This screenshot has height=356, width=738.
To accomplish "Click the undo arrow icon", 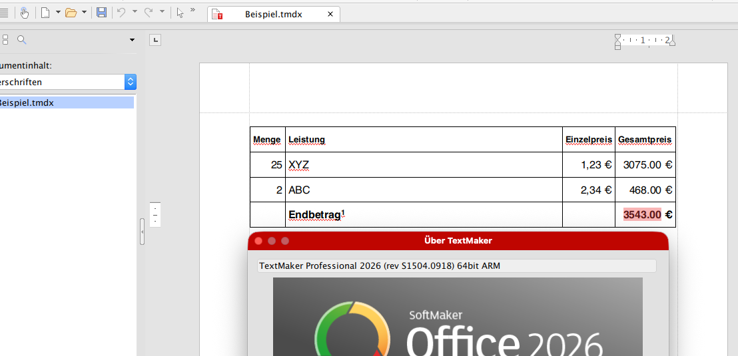I will 121,13.
